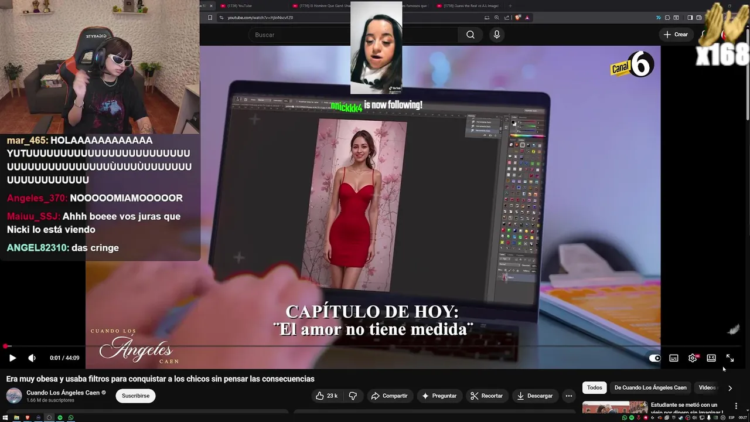
Task: Mute the video volume speaker icon
Action: tap(32, 358)
